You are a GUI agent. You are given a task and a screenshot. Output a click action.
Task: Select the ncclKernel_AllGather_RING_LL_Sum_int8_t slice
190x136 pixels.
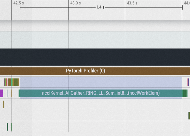click(x=101, y=93)
